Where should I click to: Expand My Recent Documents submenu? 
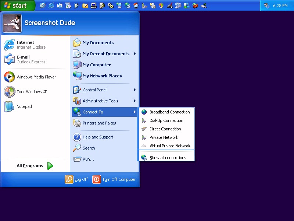(x=106, y=54)
